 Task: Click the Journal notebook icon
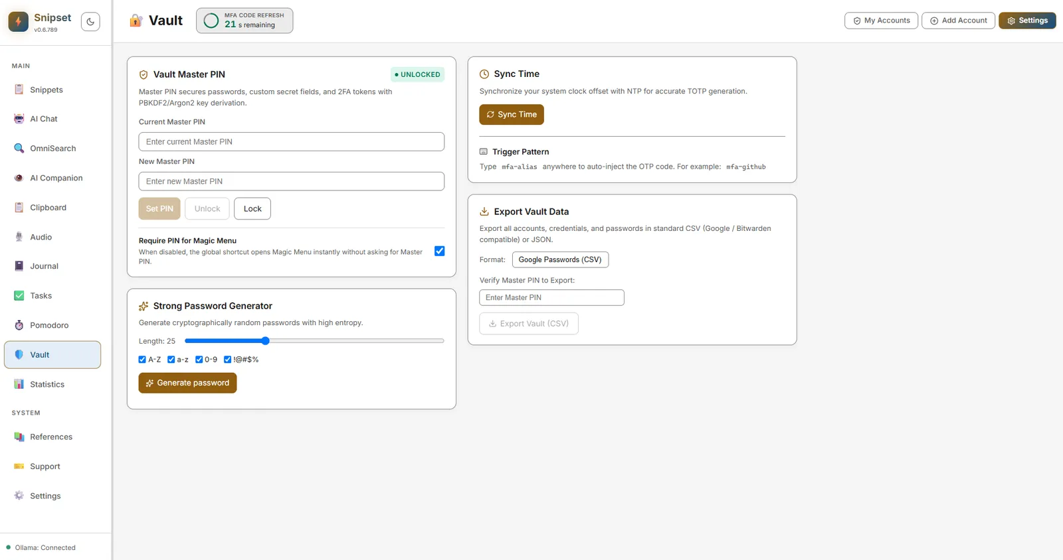(x=19, y=266)
